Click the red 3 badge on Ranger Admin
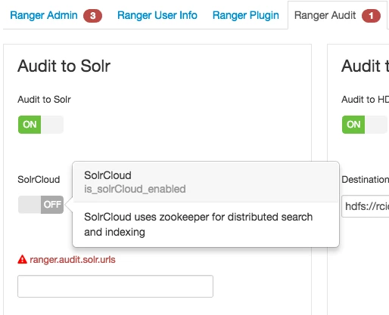389x315 pixels. 92,16
